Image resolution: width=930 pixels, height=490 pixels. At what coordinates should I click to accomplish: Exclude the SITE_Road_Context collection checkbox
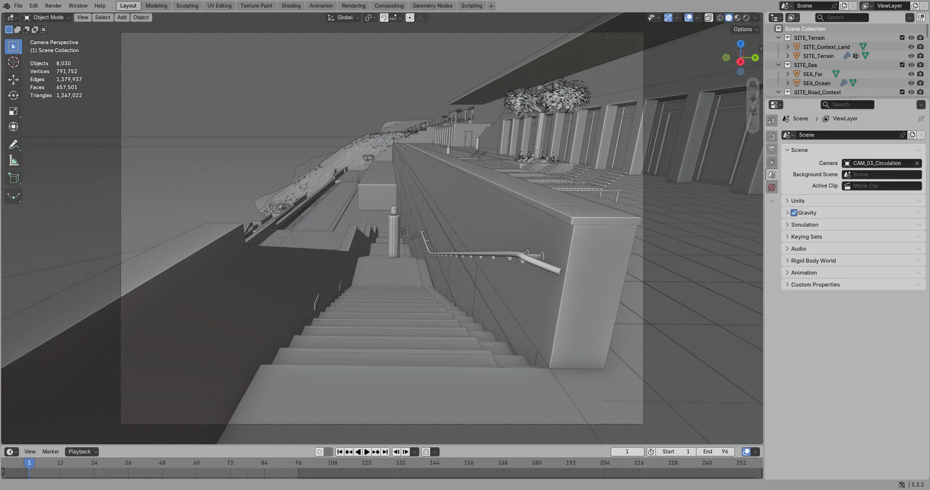(902, 92)
